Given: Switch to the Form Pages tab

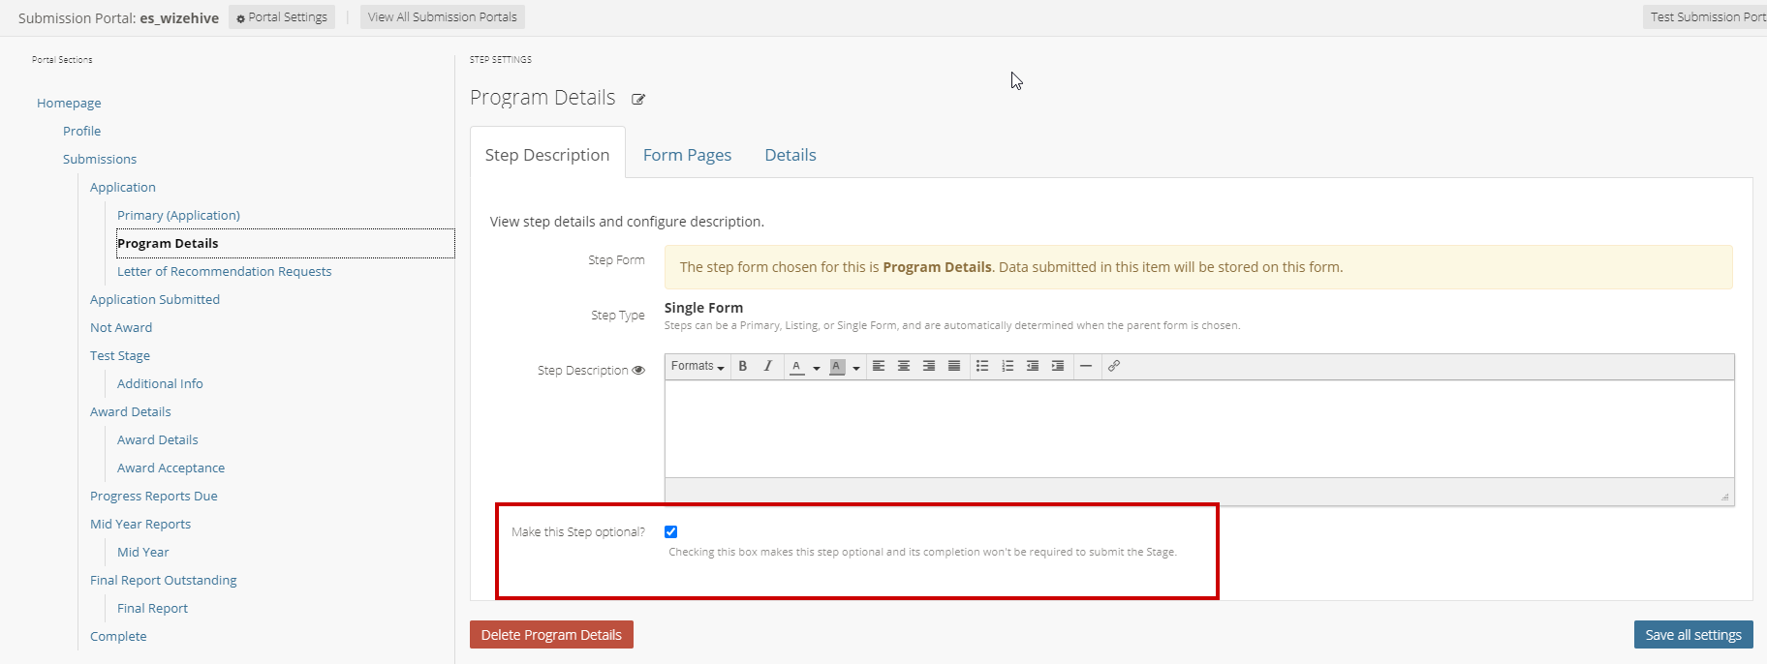Looking at the screenshot, I should tap(687, 155).
